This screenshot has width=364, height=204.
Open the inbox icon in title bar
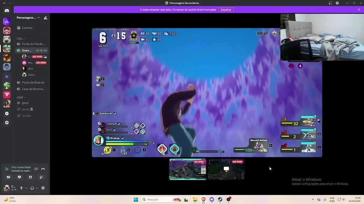[330, 3]
